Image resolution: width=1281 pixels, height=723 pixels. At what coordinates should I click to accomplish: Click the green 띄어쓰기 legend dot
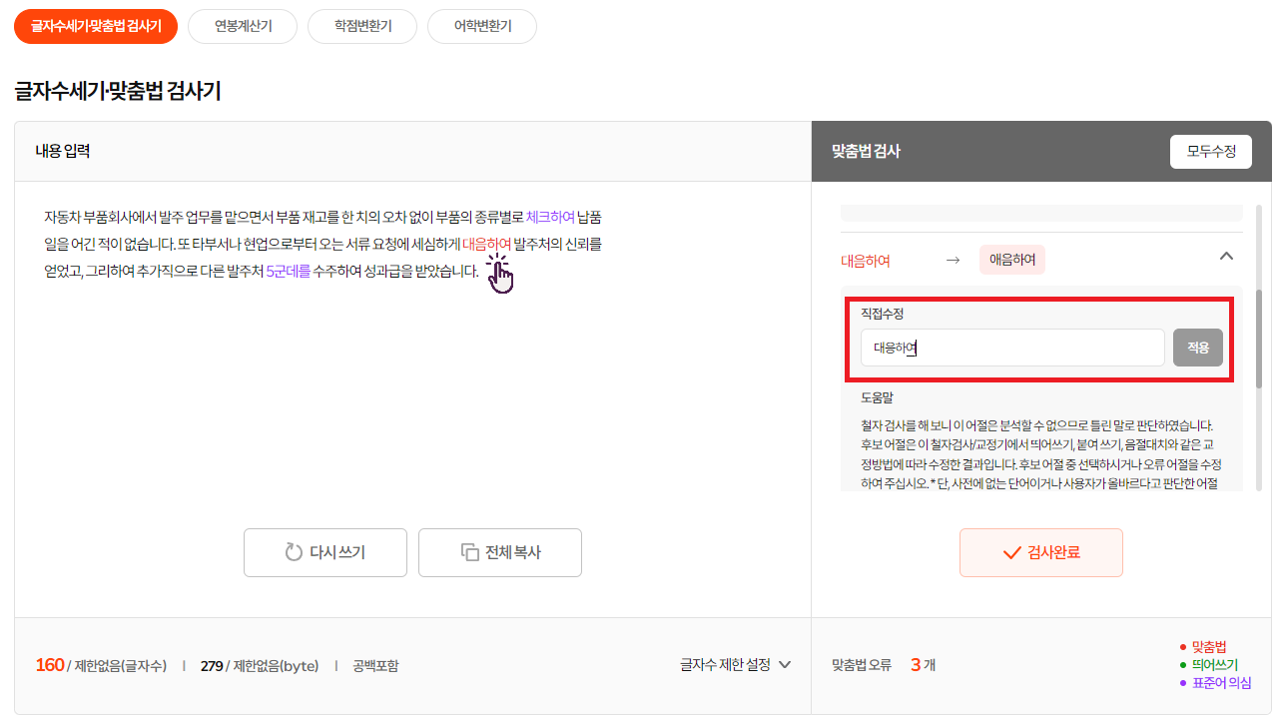point(1184,664)
